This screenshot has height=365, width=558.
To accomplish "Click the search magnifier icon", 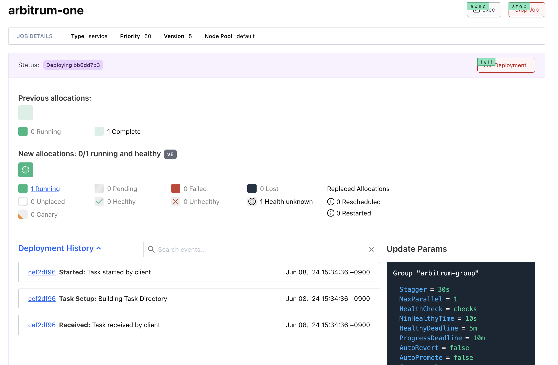I will pyautogui.click(x=151, y=249).
